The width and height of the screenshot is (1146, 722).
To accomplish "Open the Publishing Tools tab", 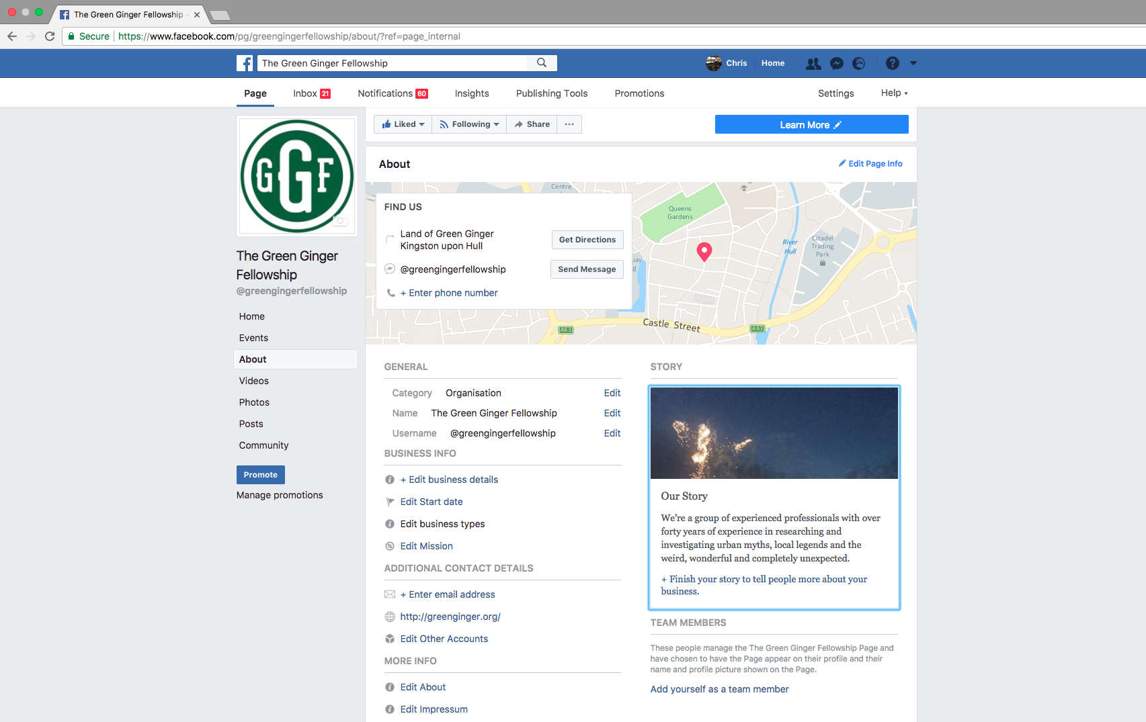I will tap(551, 93).
